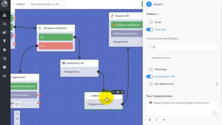Click the notification text input area
Screen dimensions: 222x125
tap(182, 108)
